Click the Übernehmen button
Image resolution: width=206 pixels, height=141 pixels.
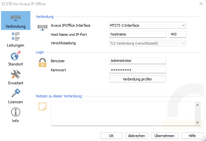164,135
